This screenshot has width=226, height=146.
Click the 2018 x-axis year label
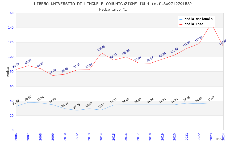point(150,137)
